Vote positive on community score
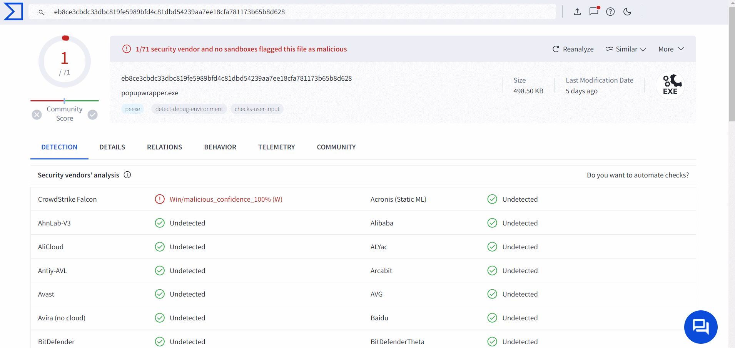Image resolution: width=735 pixels, height=348 pixels. tap(93, 114)
